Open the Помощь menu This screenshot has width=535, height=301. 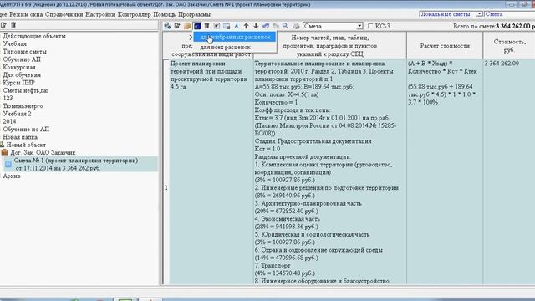pyautogui.click(x=165, y=14)
